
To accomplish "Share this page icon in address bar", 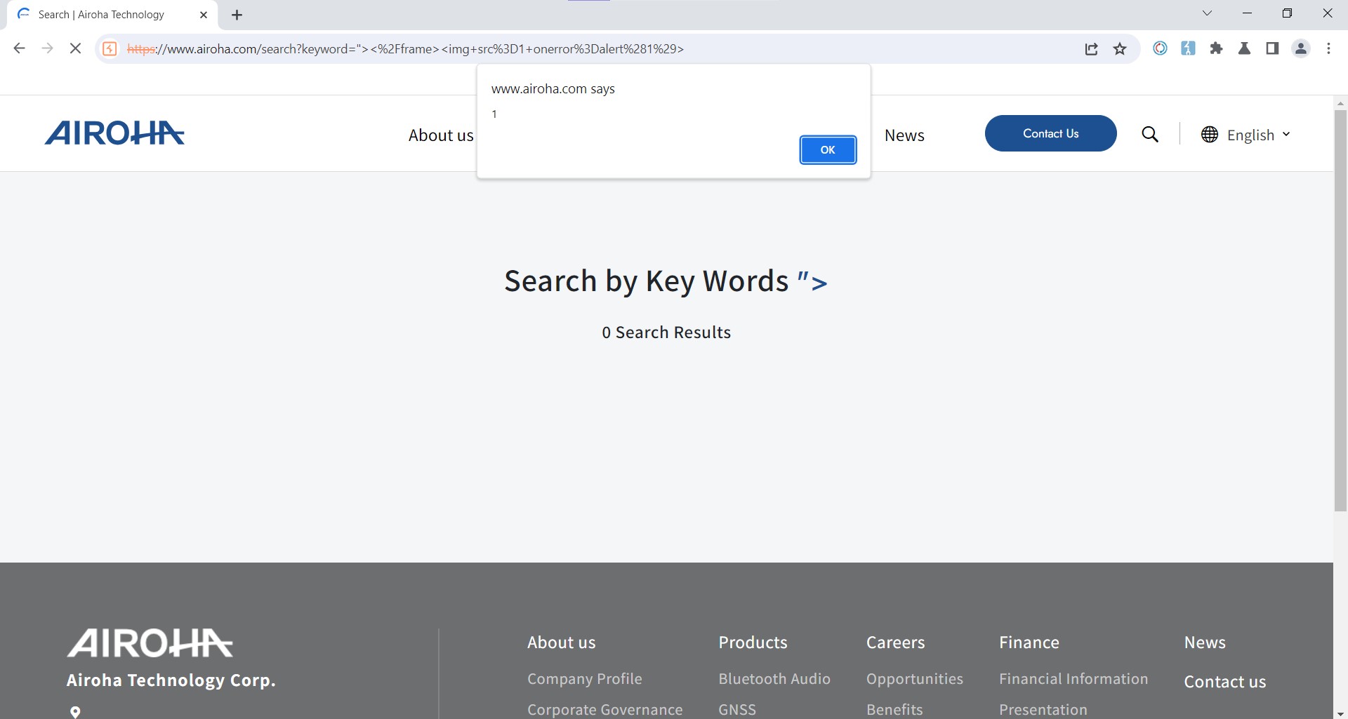I will [1091, 48].
